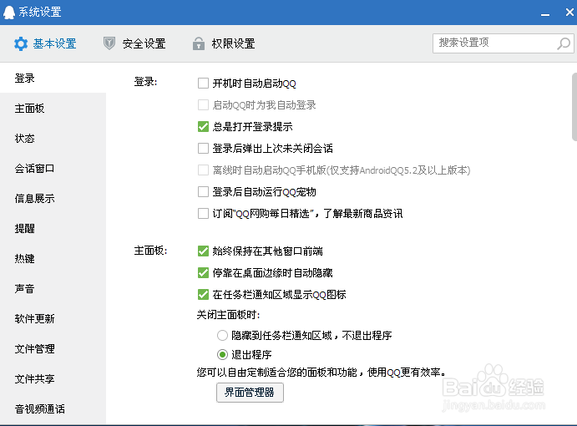Screen dimensions: 577x426
Task: Open 信息展示 sidebar section
Action: [53, 199]
